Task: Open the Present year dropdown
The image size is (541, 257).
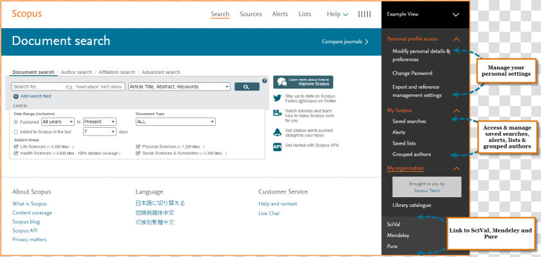Action: click(100, 122)
